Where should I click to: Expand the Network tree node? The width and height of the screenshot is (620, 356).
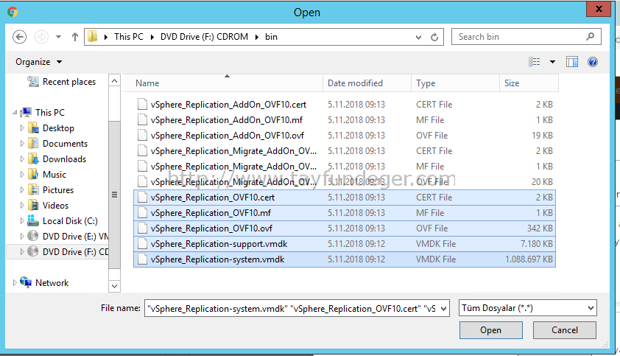click(15, 283)
